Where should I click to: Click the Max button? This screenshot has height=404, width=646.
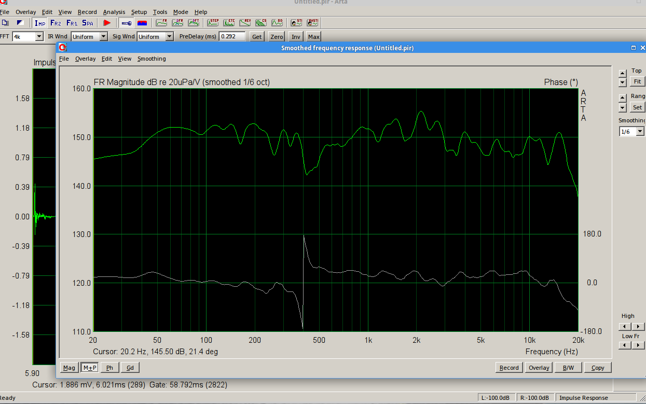point(313,37)
